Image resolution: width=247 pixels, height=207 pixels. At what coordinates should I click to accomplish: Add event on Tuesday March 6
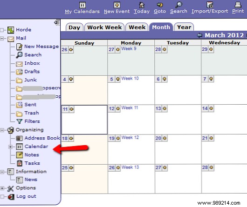click(165, 79)
